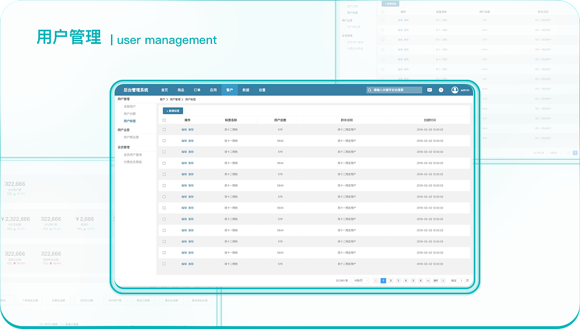The height and width of the screenshot is (329, 580).
Task: Click 编辑 in the second table row
Action: [184, 141]
